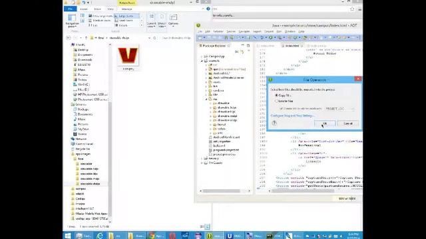Click the Collapse All icon in Package Explorer

(x=237, y=52)
